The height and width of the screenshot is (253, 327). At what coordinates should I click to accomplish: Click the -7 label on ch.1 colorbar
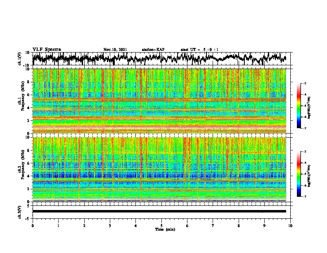pos(304,128)
